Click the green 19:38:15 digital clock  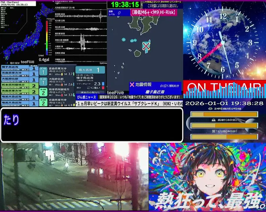[x=125, y=5]
